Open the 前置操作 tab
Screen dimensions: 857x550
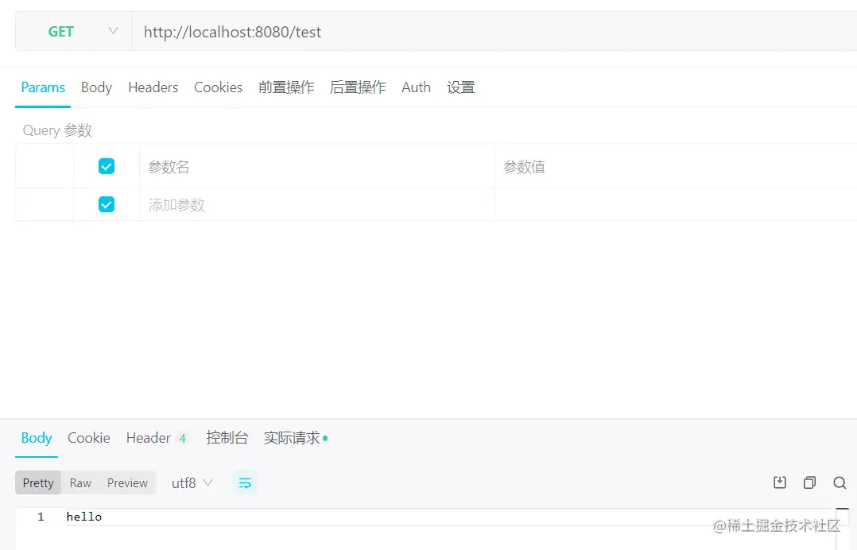[286, 87]
